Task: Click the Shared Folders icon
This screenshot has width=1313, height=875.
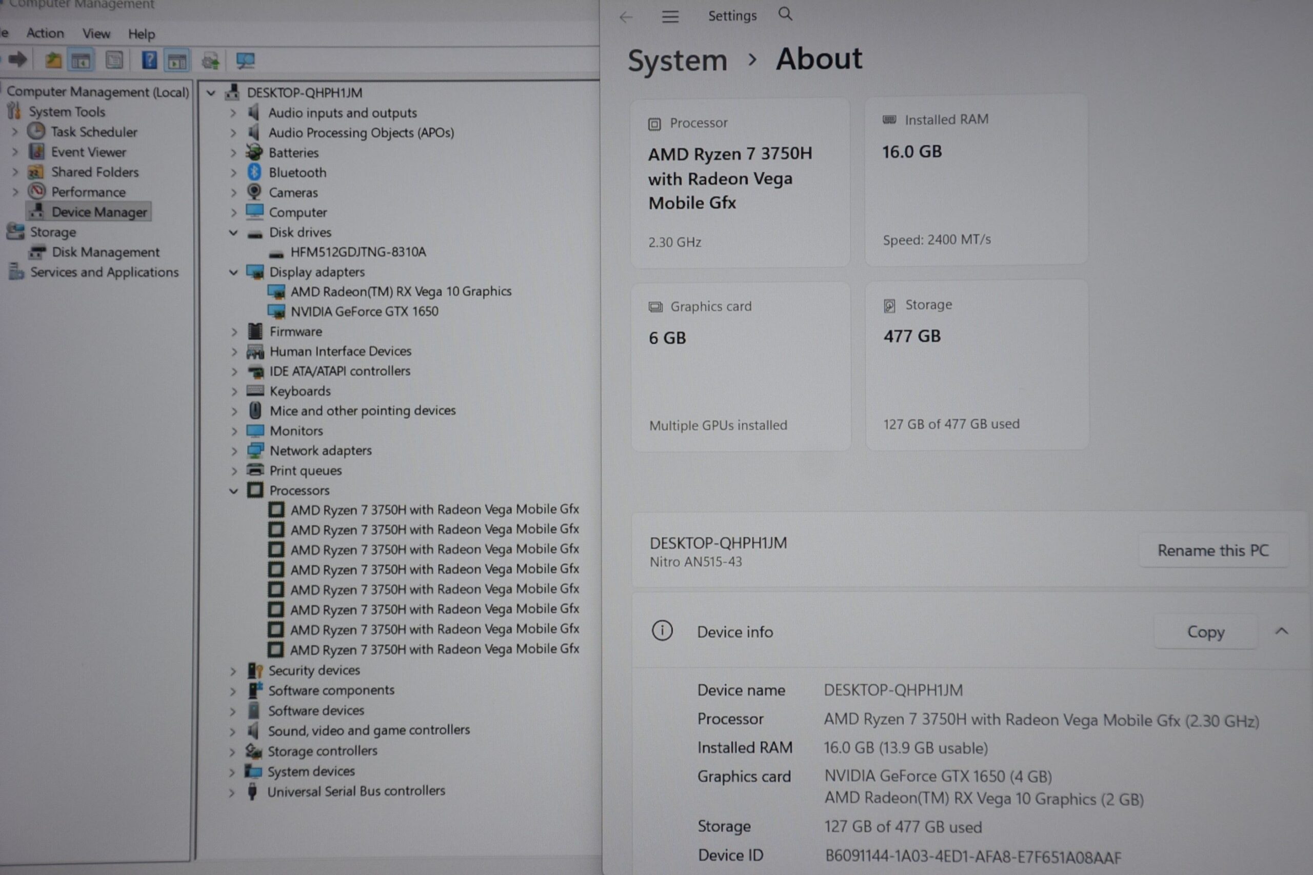Action: point(36,172)
